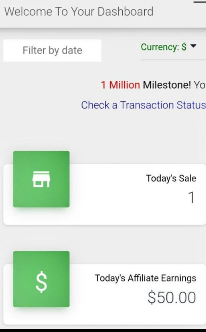Click the store icon on Today's Sale card
This screenshot has width=206, height=332.
(x=41, y=179)
